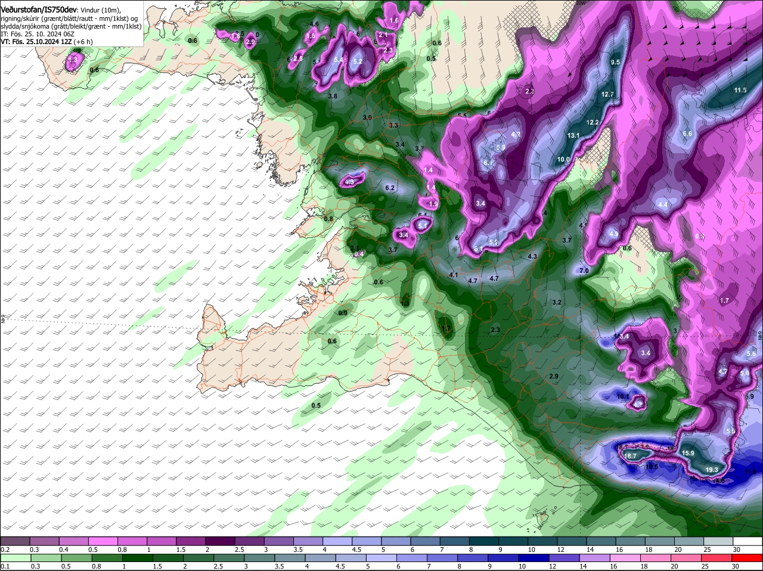Click the 12.2 snowfall value on the map

point(593,122)
